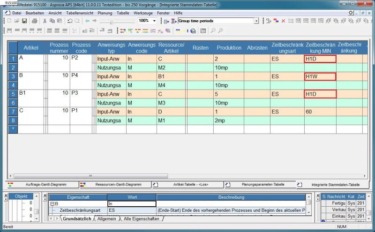This screenshot has width=375, height=232.
Task: Click the Save (floppy disk) toolbar icon
Action: click(x=24, y=21)
